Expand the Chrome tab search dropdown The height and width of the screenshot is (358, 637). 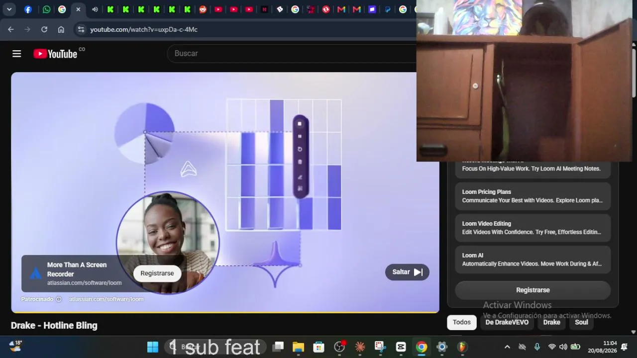tap(9, 9)
